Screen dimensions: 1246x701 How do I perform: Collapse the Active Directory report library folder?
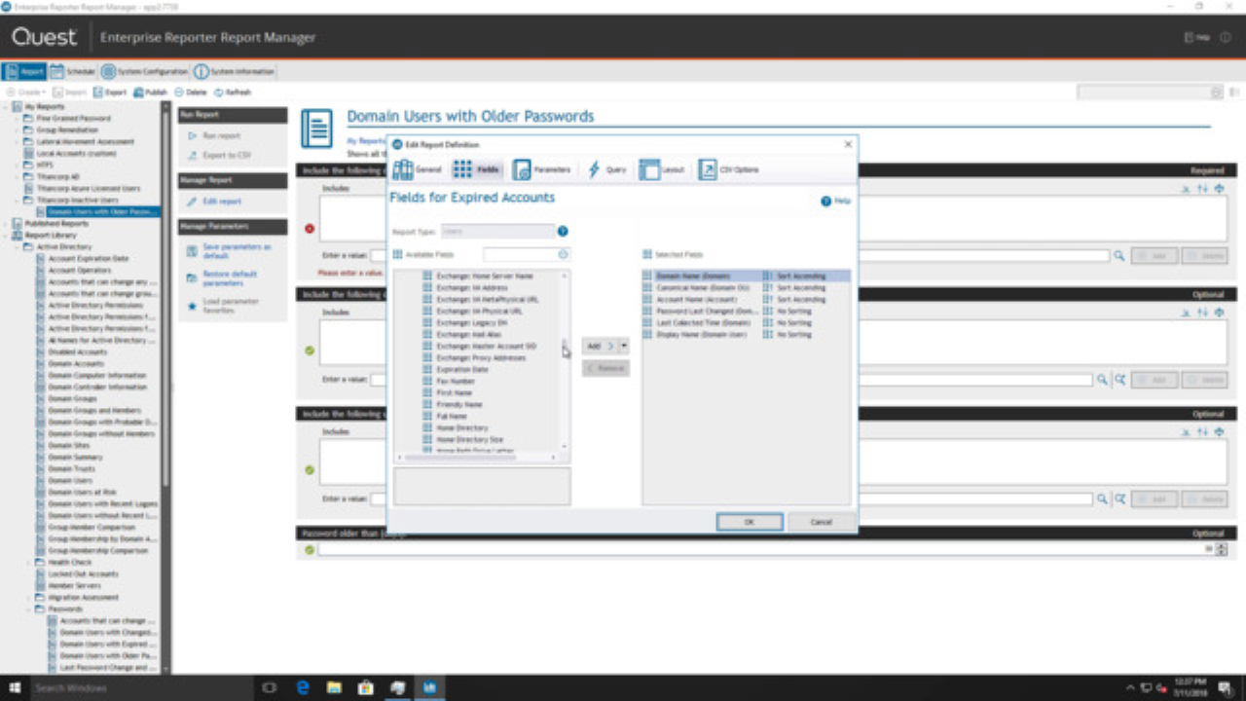[x=15, y=246]
